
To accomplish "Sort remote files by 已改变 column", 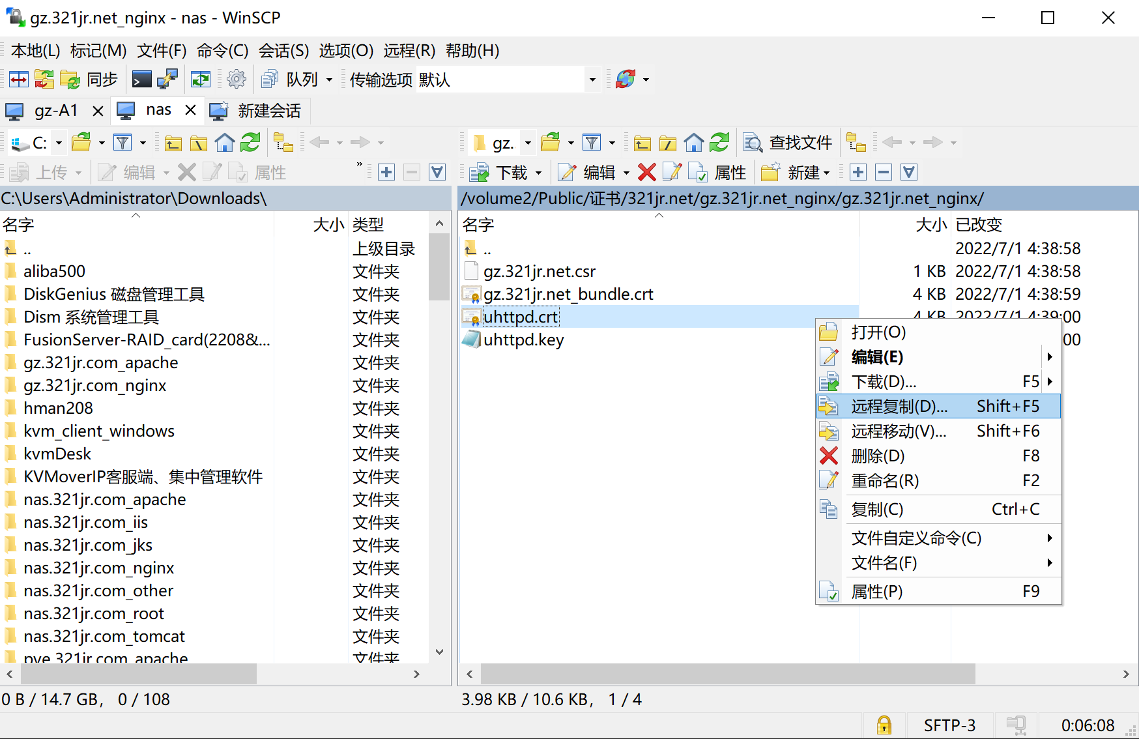I will (x=979, y=225).
